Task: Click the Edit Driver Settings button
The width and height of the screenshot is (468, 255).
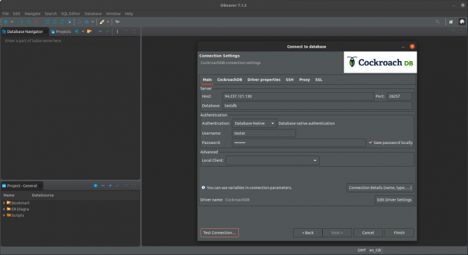Action: coord(394,199)
